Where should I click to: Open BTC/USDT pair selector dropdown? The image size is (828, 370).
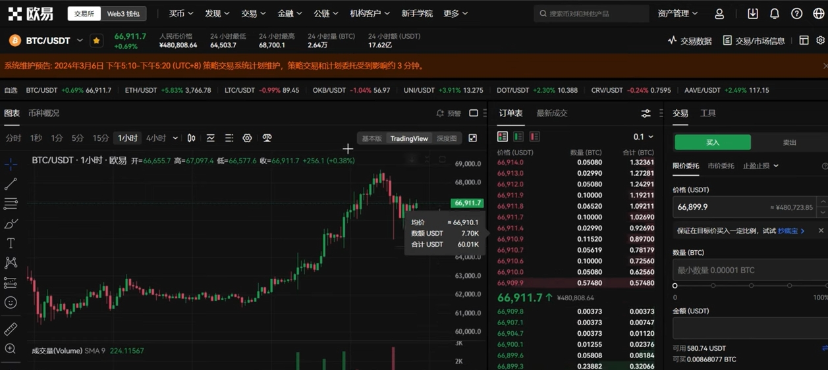80,41
